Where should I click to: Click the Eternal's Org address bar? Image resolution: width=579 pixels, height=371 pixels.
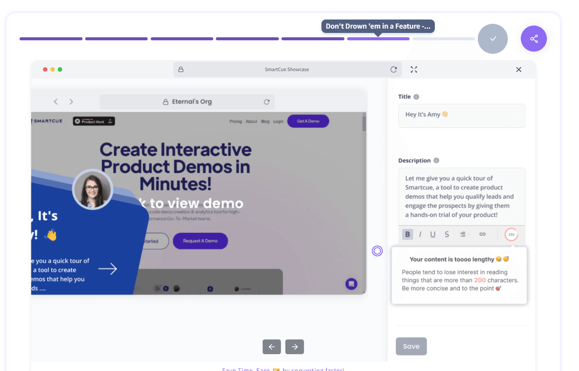tap(187, 102)
